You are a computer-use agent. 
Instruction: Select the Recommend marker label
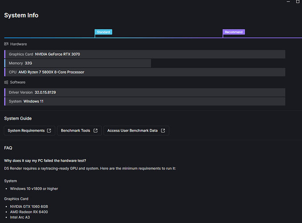[234, 32]
